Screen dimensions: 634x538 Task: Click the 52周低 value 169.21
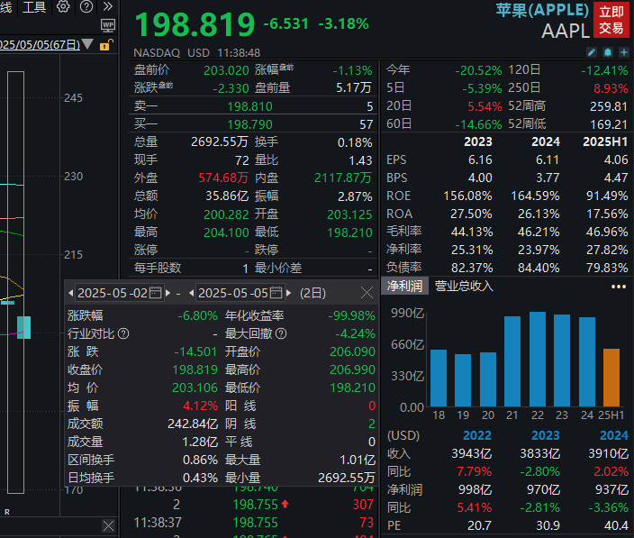pyautogui.click(x=609, y=124)
